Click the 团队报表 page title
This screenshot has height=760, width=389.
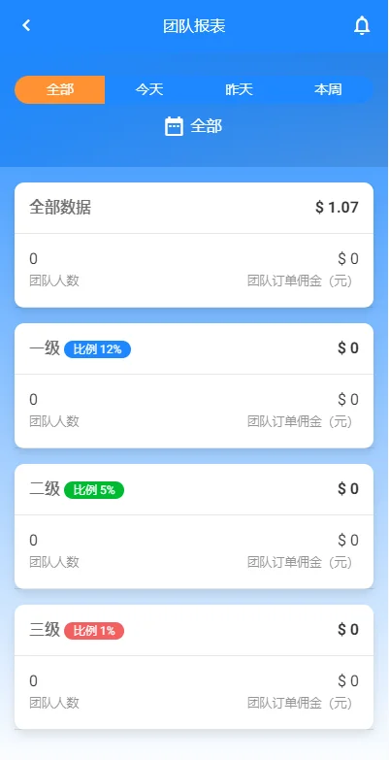click(194, 25)
